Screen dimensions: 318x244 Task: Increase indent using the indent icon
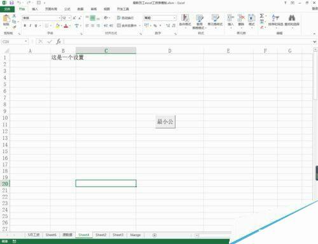coord(111,25)
